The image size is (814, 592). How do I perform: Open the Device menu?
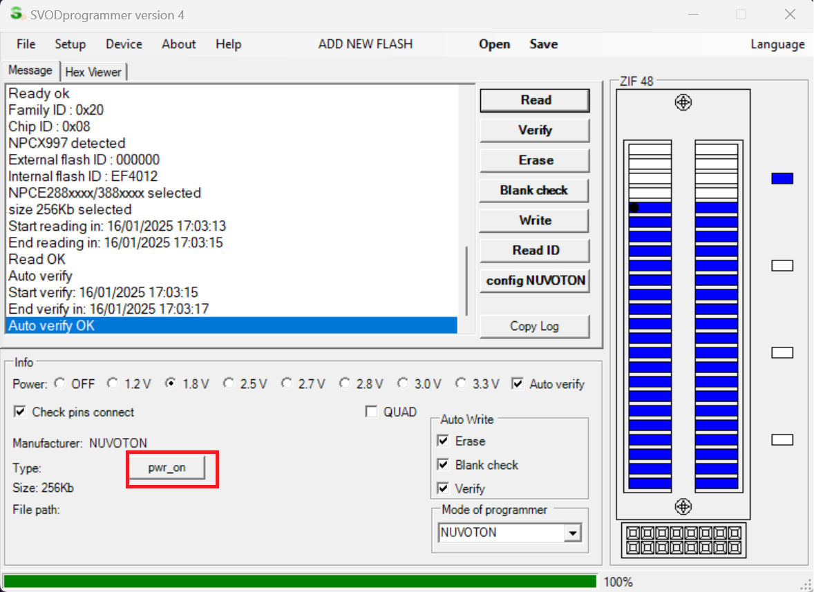coord(124,44)
